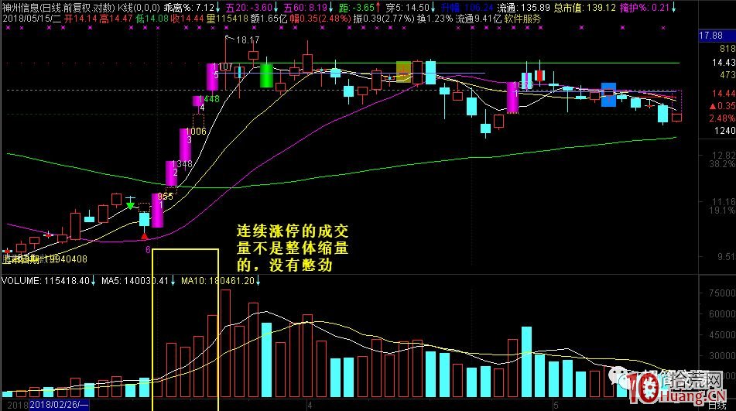Click the 高14.47 high price

coord(115,19)
